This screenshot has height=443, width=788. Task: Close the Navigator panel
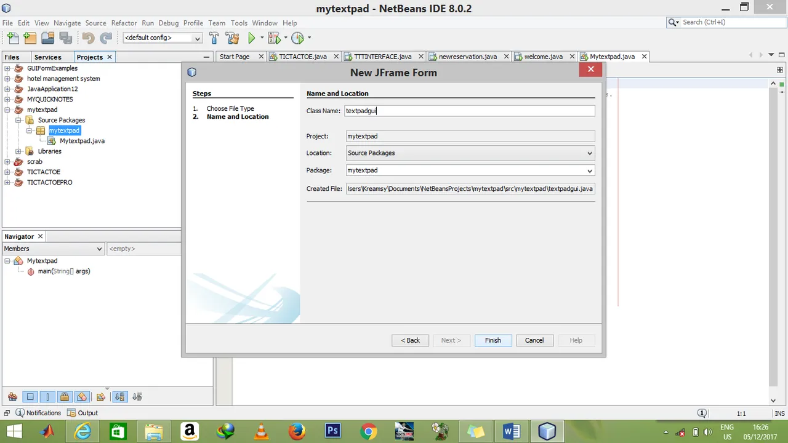(40, 236)
